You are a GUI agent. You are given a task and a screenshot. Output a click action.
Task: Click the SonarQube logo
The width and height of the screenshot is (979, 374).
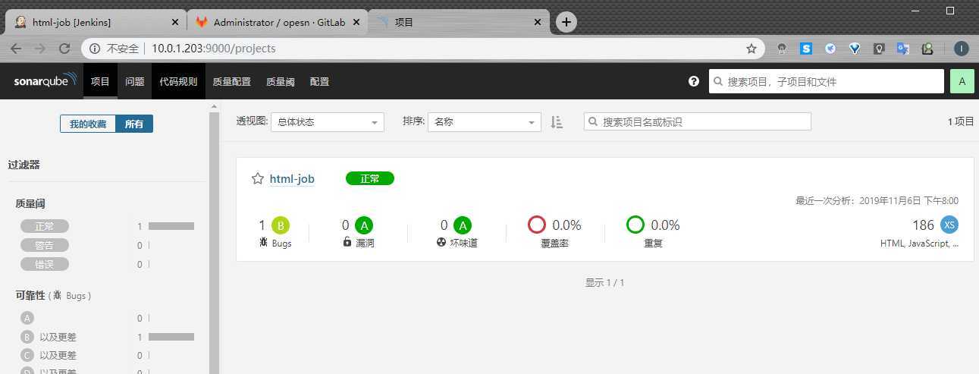pos(45,80)
